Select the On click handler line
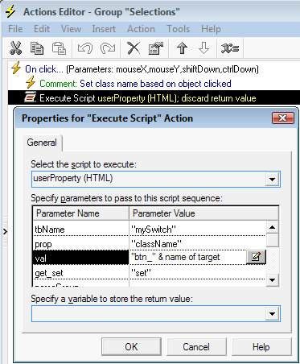300x364 pixels. pyautogui.click(x=142, y=69)
